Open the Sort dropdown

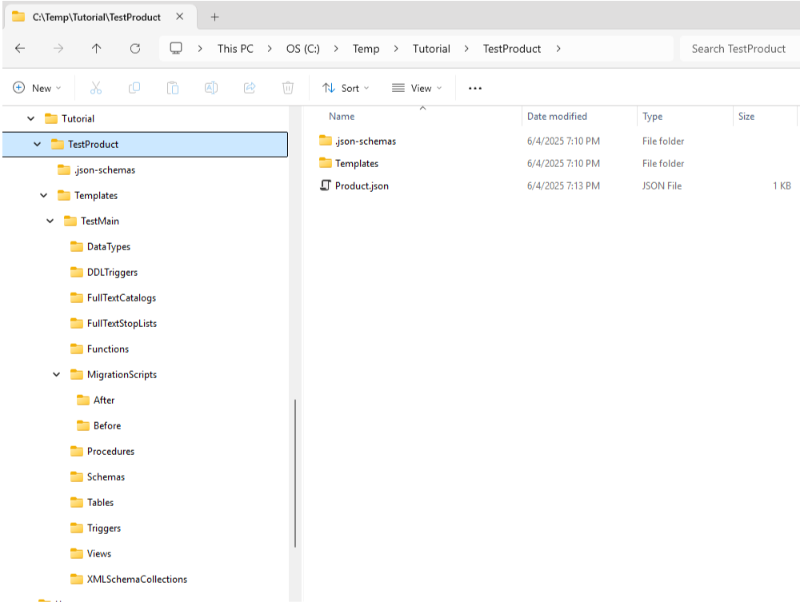tap(345, 88)
